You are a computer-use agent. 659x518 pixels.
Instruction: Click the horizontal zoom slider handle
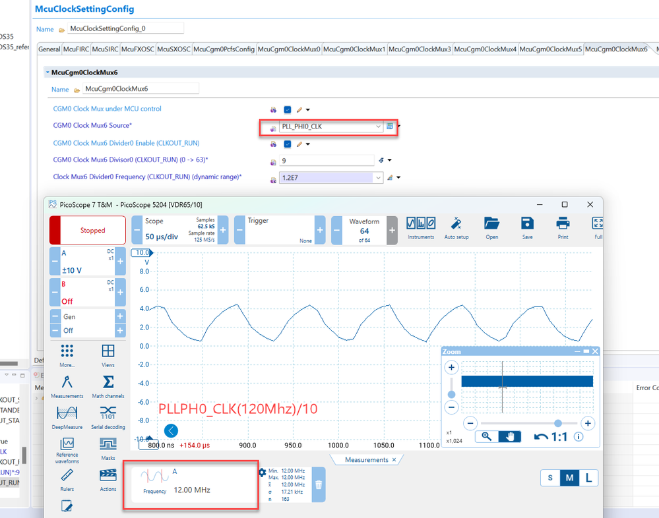pyautogui.click(x=557, y=423)
